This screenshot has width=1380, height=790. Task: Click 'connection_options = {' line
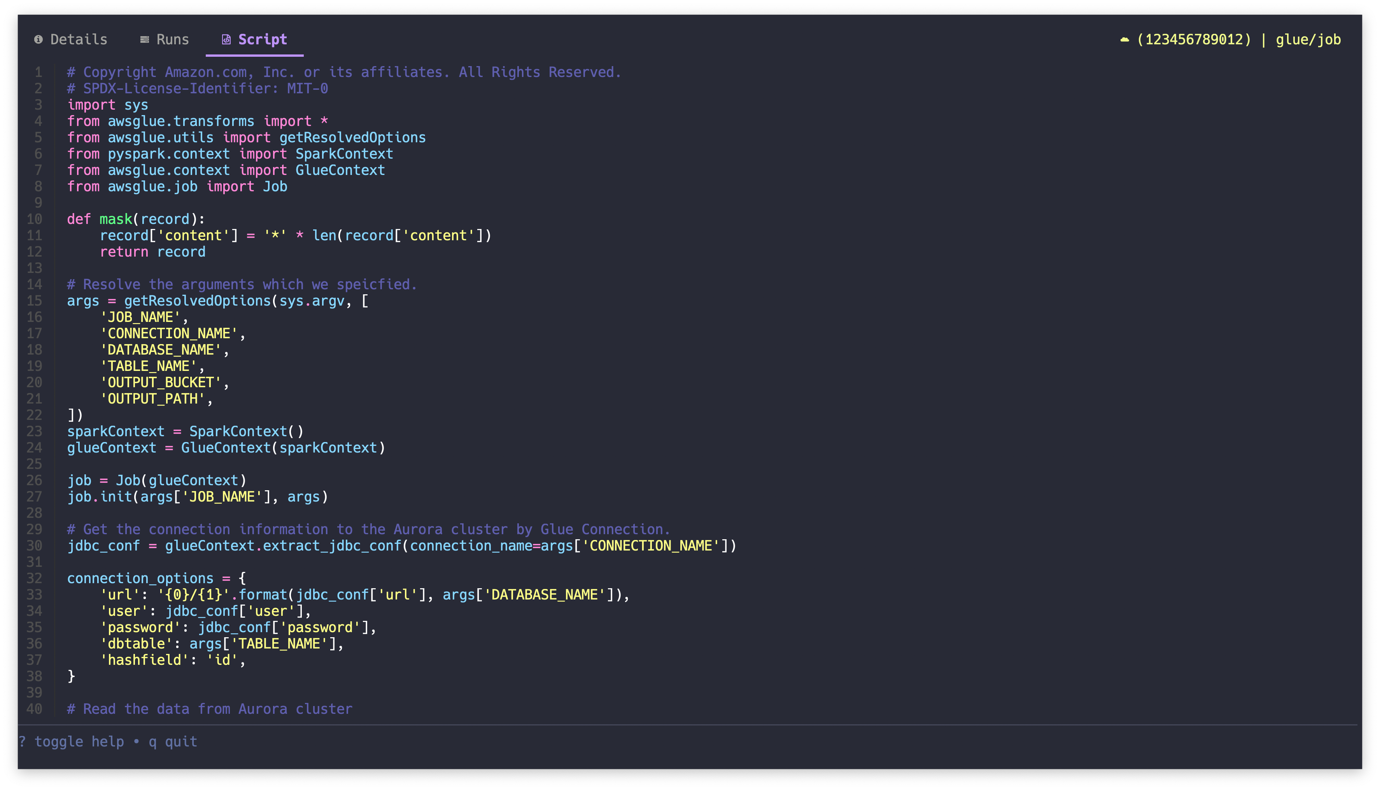click(156, 579)
